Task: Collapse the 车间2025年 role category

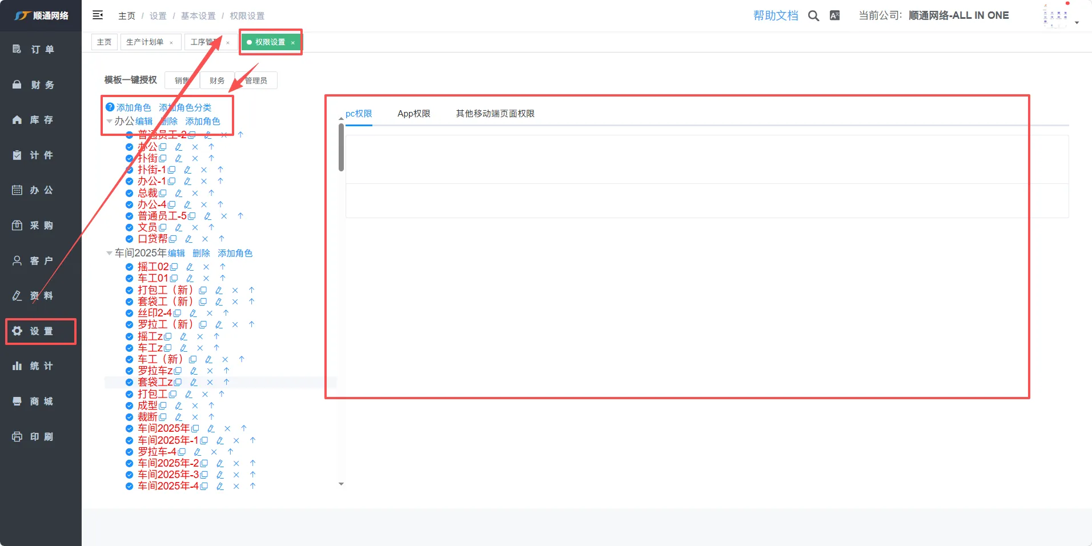Action: pos(109,253)
